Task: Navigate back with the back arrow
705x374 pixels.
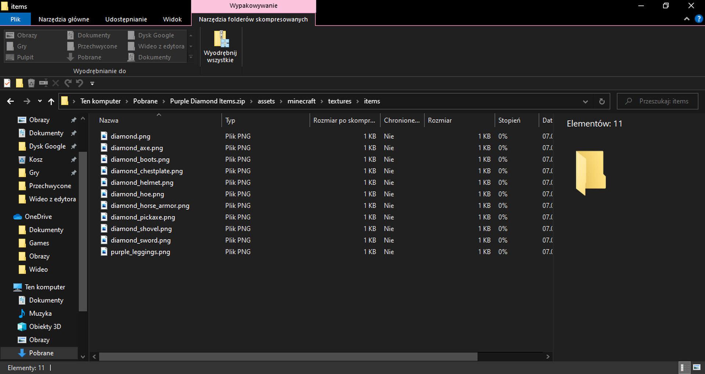Action: click(11, 102)
